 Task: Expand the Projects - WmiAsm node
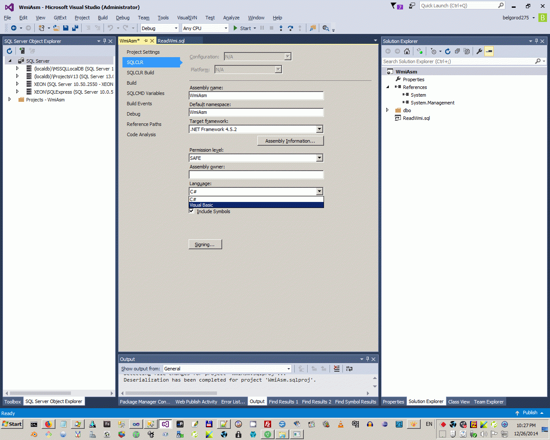[x=10, y=100]
